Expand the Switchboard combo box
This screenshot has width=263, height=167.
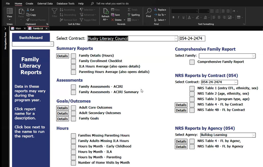click(x=52, y=44)
